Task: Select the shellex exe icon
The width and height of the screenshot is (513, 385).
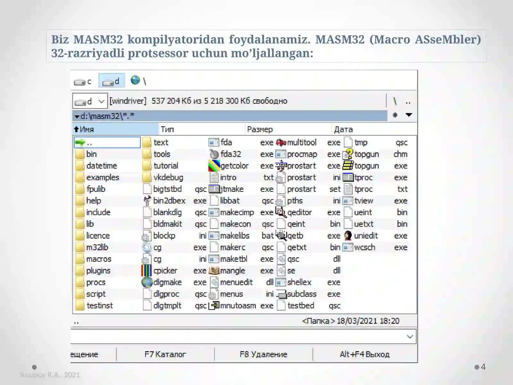Action: 281,282
